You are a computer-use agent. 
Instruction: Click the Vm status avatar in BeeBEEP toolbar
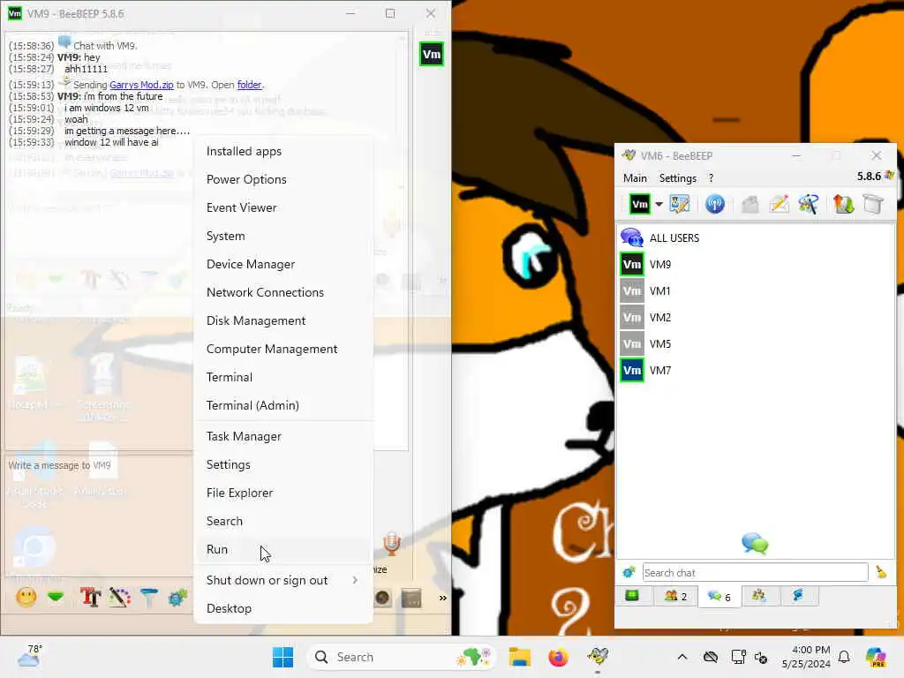pyautogui.click(x=639, y=204)
